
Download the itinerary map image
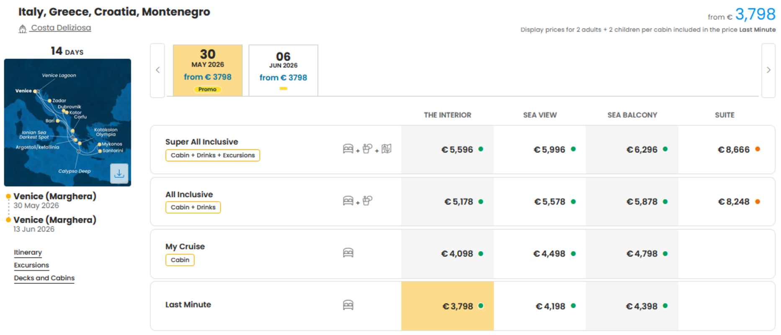pyautogui.click(x=119, y=173)
